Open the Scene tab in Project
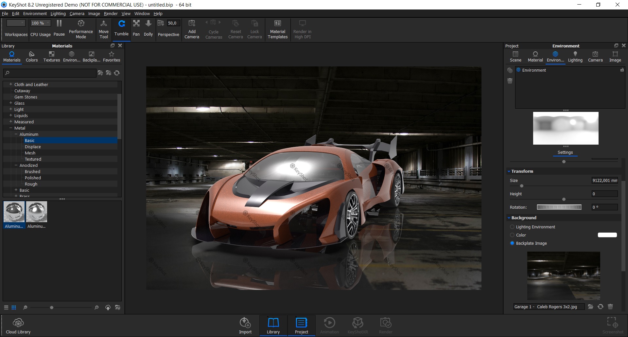This screenshot has height=337, width=628. (515, 57)
